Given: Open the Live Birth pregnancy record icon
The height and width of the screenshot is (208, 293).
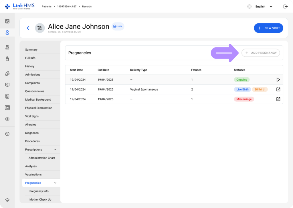Looking at the screenshot, I should pyautogui.click(x=278, y=89).
